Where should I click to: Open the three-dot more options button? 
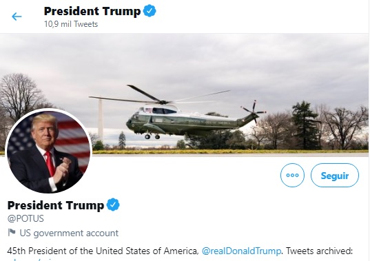[x=292, y=175]
